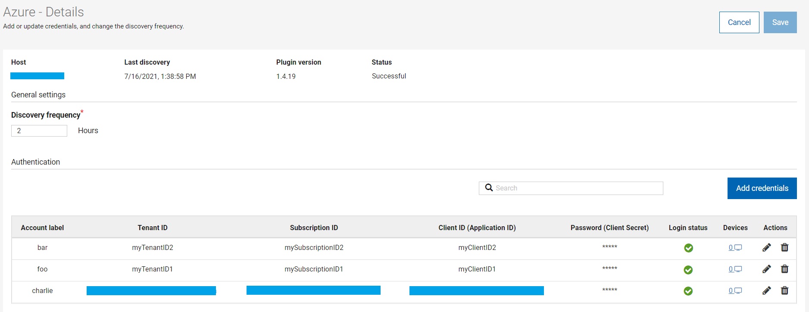809x312 pixels.
Task: Delete the bar account row
Action: [x=784, y=248]
